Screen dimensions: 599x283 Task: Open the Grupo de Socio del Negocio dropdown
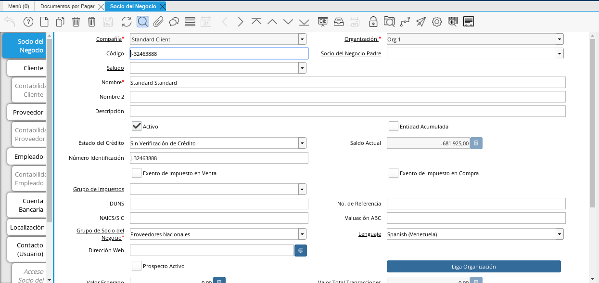pos(302,234)
